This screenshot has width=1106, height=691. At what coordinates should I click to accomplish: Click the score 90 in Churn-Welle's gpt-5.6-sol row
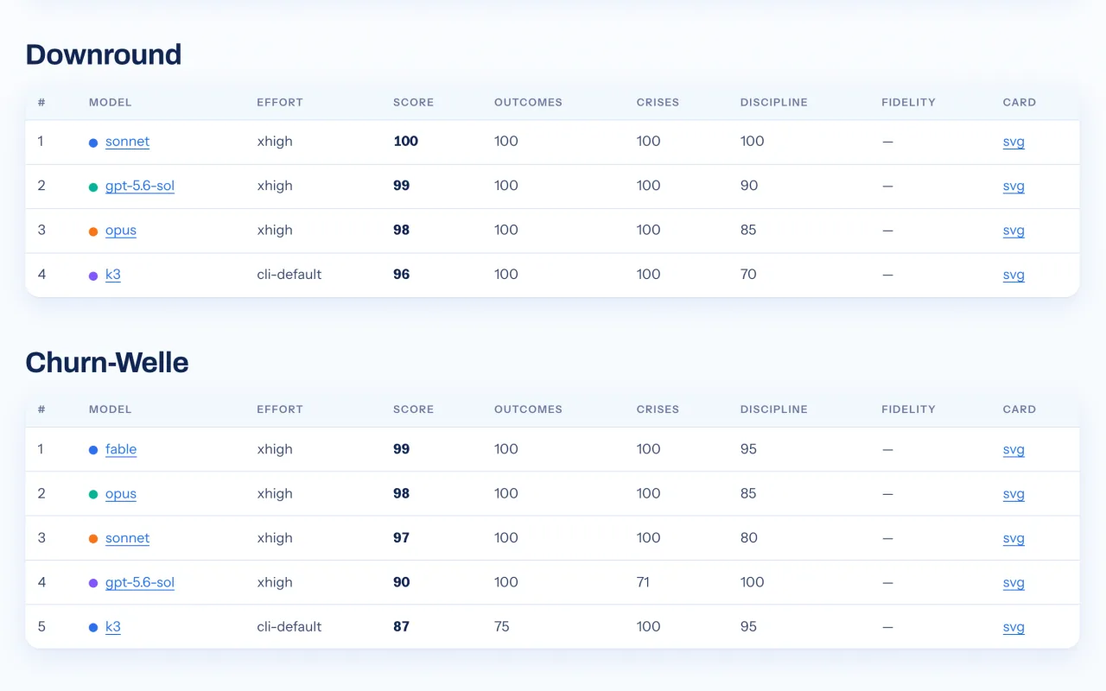402,582
